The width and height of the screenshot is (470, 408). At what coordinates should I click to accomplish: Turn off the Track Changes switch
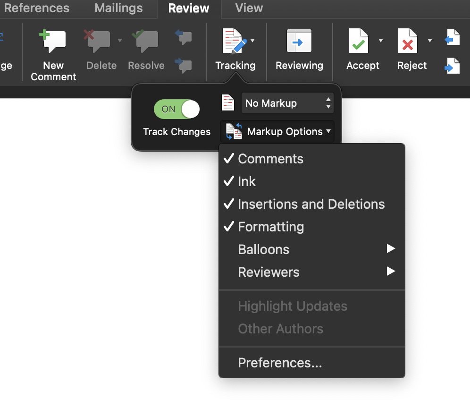coord(177,109)
